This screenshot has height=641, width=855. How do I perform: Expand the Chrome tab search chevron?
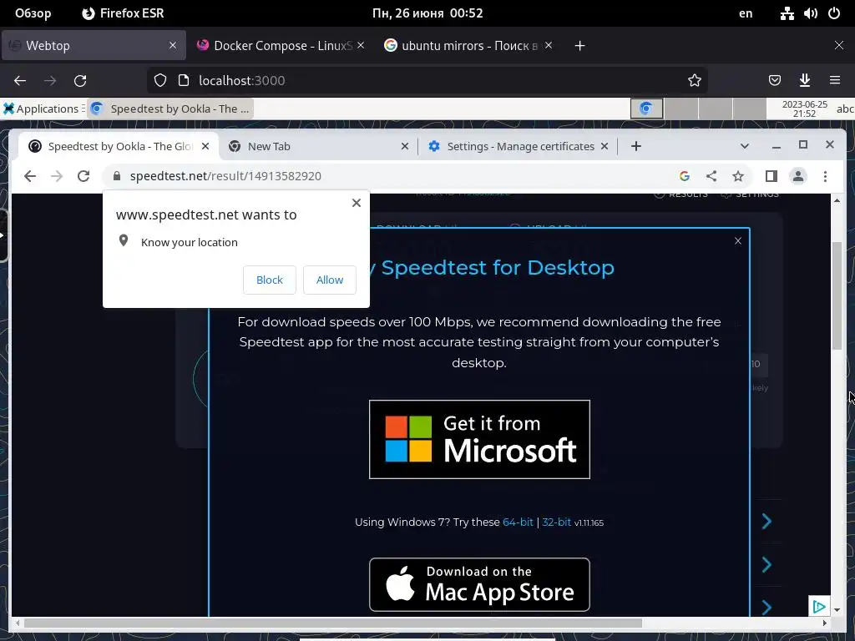(x=744, y=146)
